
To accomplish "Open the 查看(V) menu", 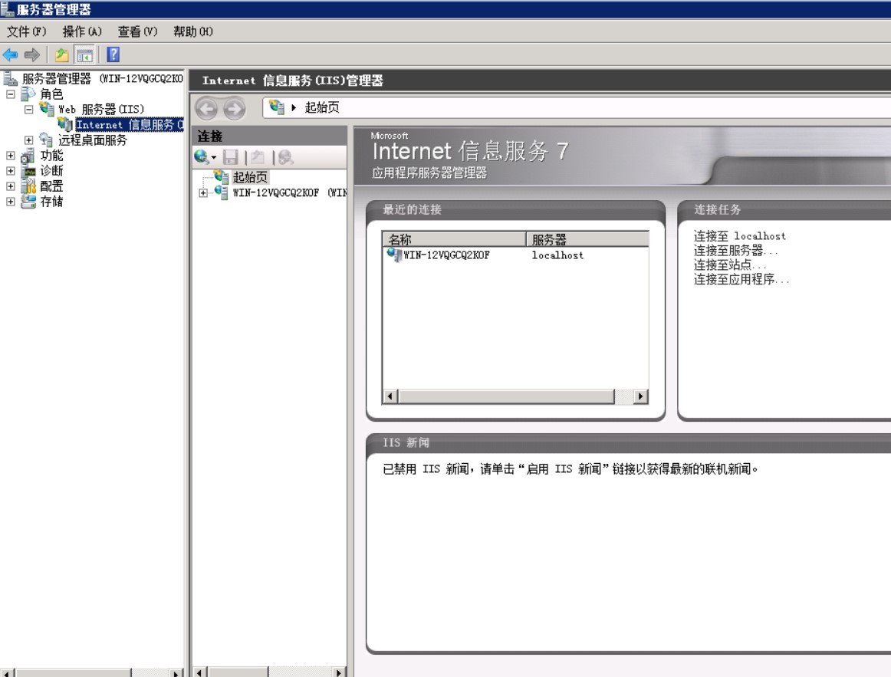I will pyautogui.click(x=137, y=31).
